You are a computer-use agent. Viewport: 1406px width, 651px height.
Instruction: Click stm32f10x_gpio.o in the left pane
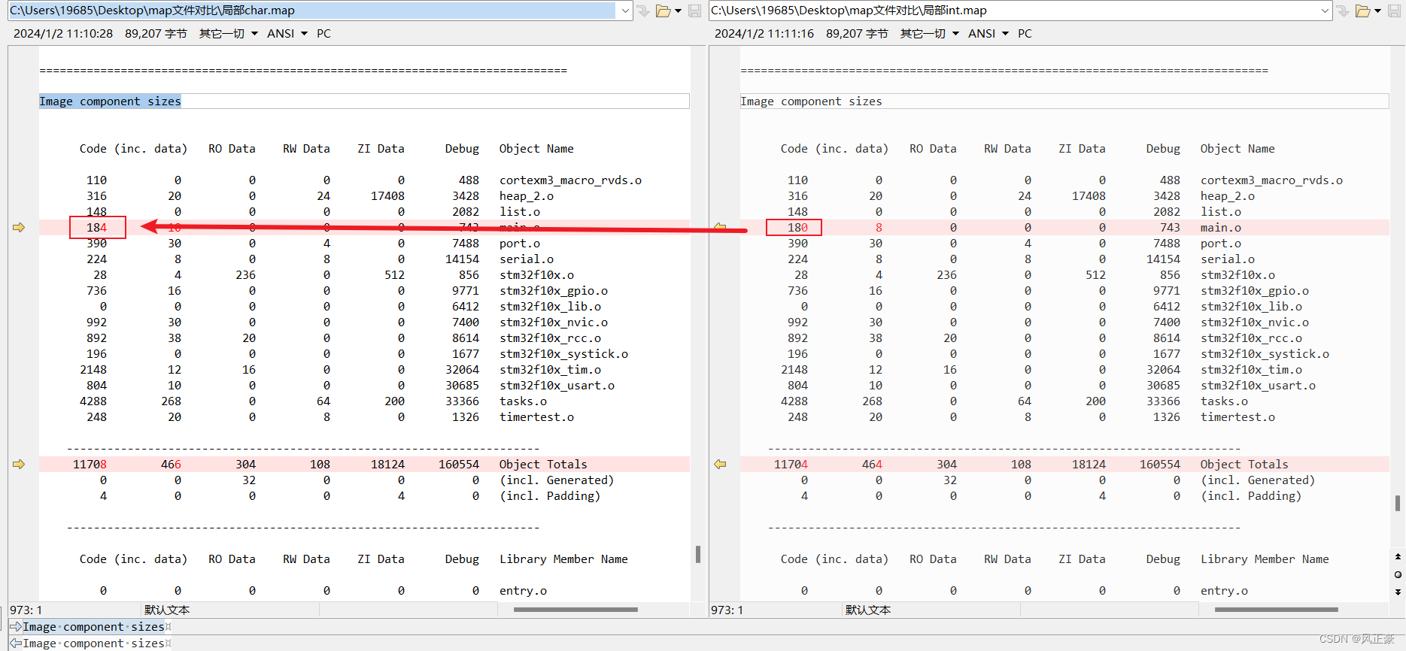tap(554, 290)
